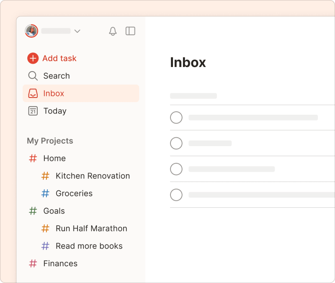The height and width of the screenshot is (283, 335).
Task: Click the Search magnifier icon
Action: [x=33, y=76]
